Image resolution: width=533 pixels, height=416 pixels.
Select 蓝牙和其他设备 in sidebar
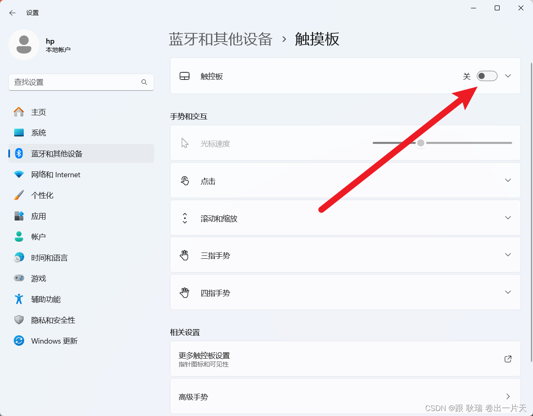tap(81, 154)
